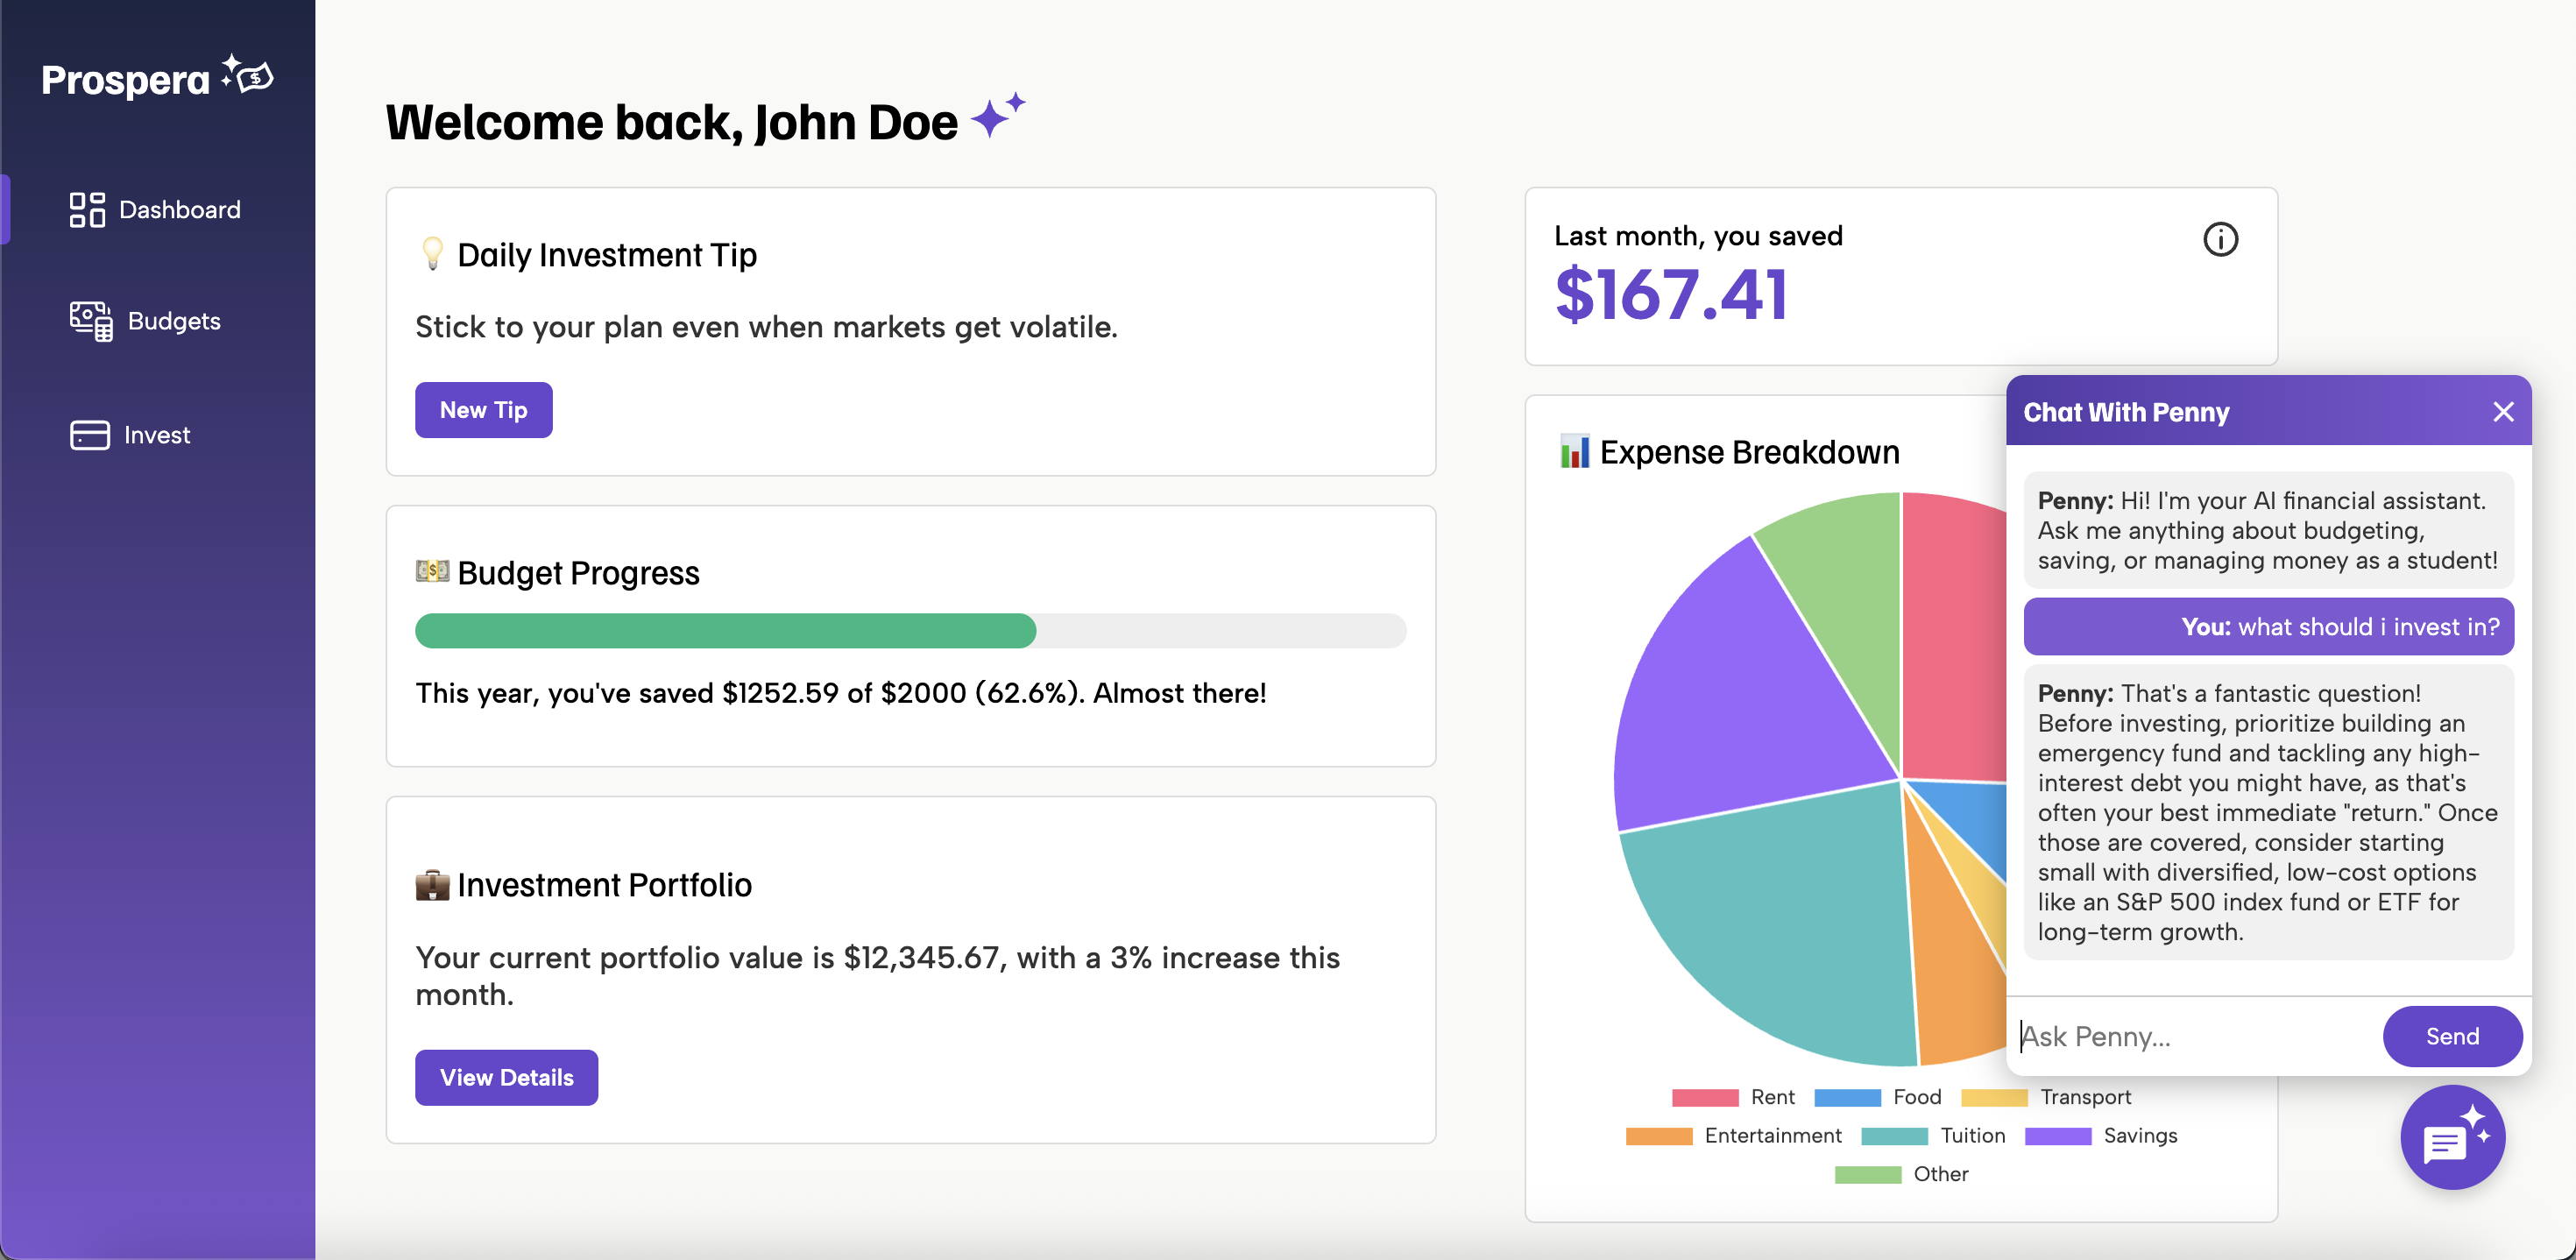
Task: Click the Dashboard grid icon in sidebar
Action: click(87, 210)
